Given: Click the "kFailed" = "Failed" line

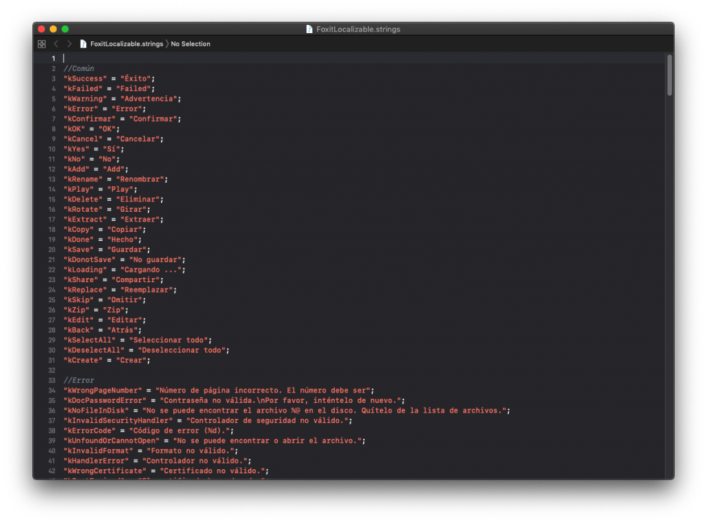Looking at the screenshot, I should 109,89.
